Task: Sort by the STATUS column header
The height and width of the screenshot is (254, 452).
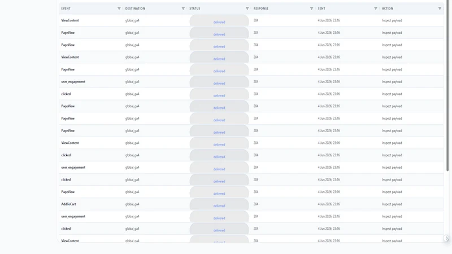Action: point(194,8)
